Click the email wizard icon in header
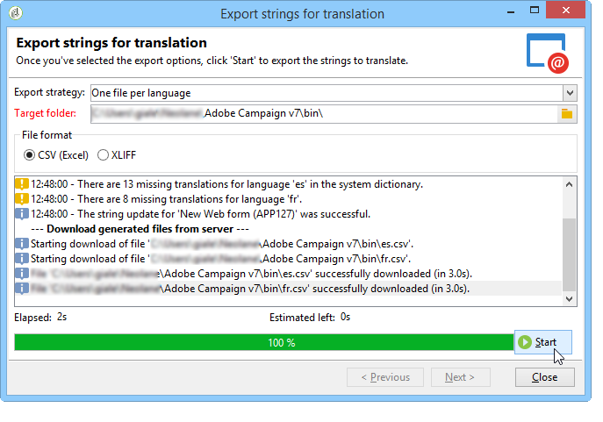This screenshot has height=422, width=603. (548, 53)
